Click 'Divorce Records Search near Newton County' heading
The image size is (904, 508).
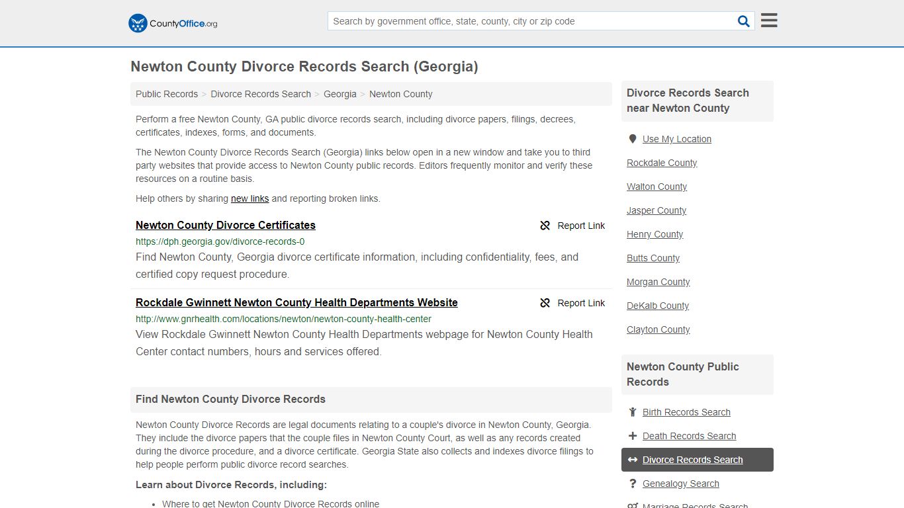tap(688, 101)
